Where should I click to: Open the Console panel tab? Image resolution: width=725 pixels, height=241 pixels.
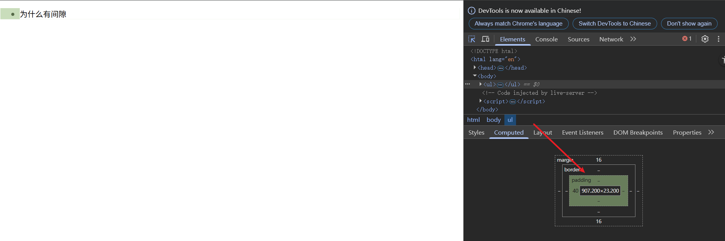click(546, 39)
